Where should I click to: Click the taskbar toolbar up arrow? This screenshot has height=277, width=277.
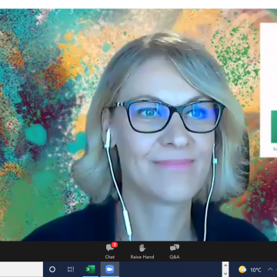(225, 265)
